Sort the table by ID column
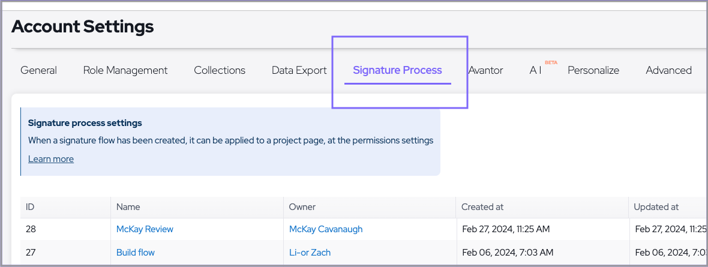 (30, 207)
